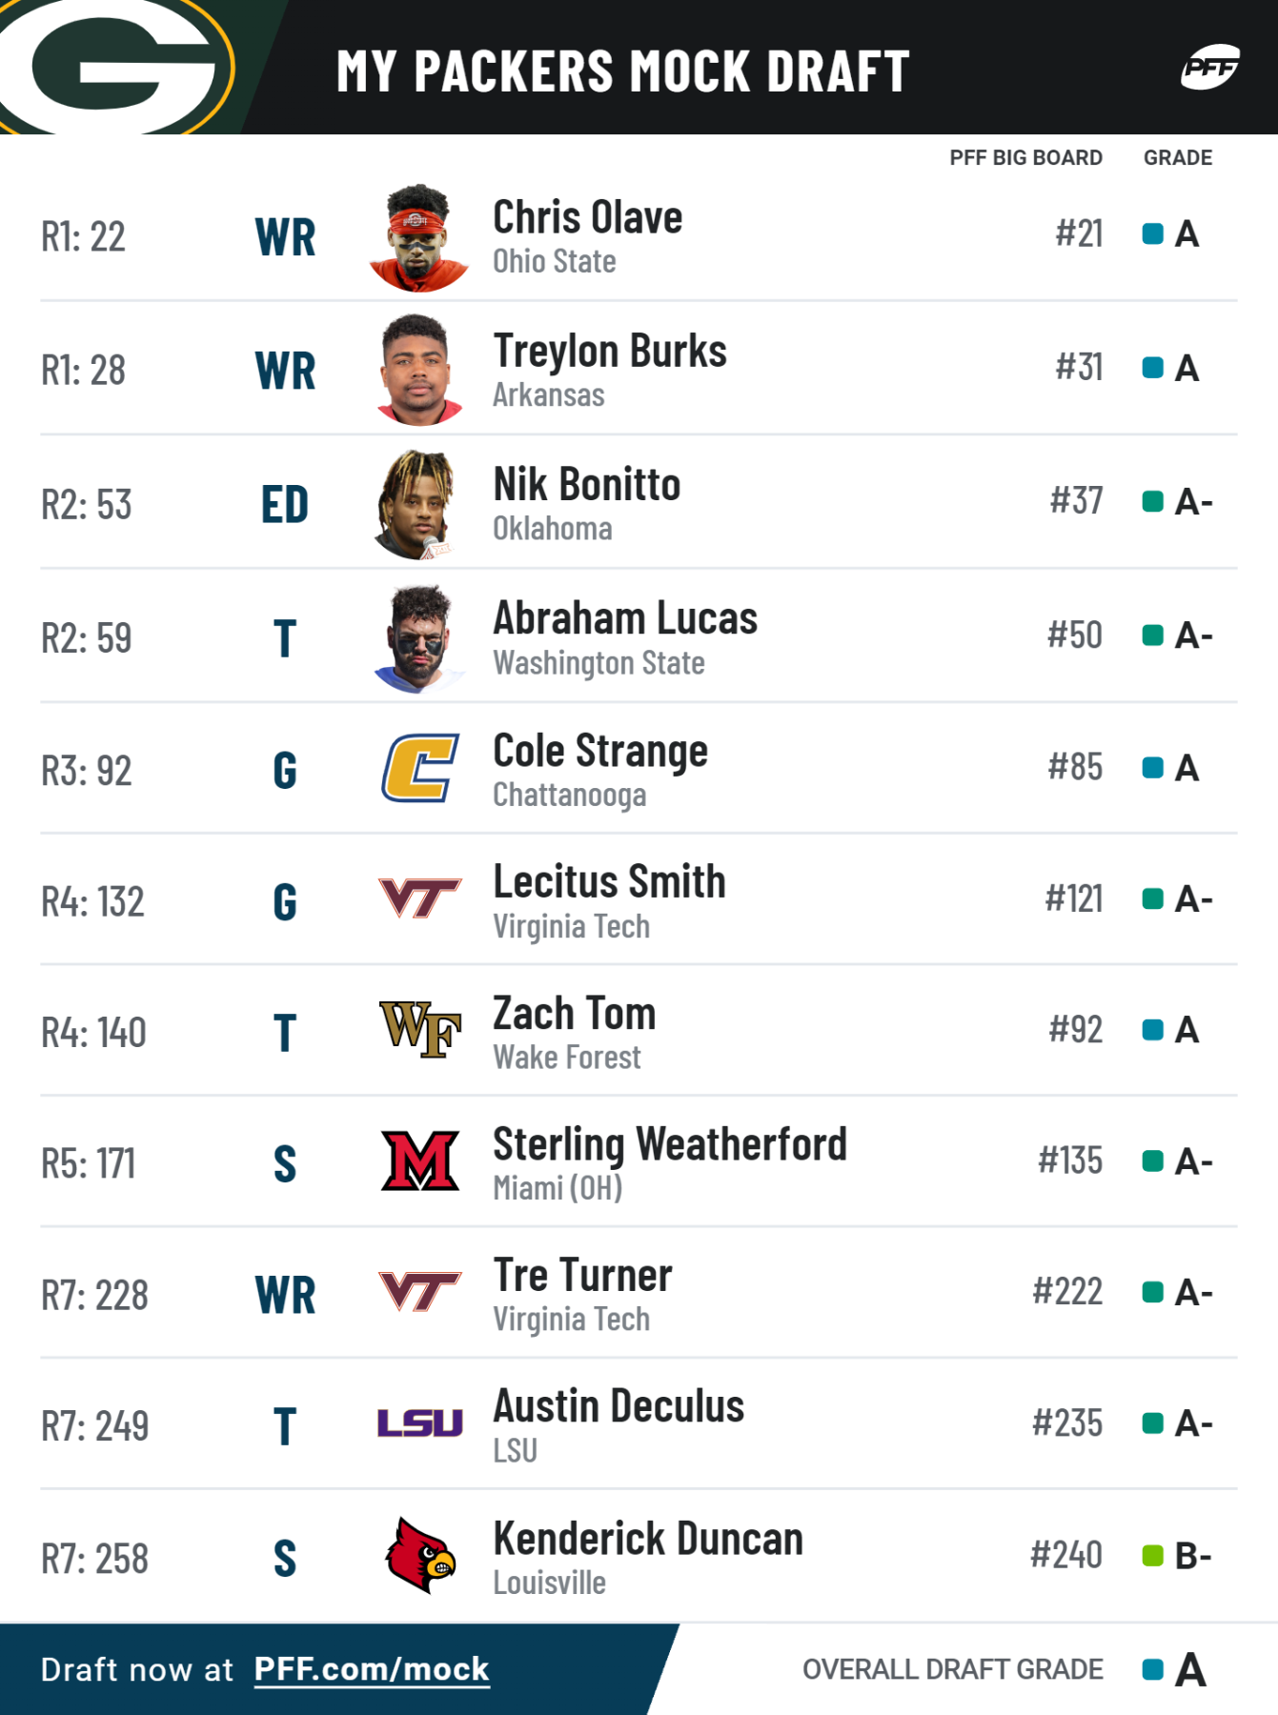Click the GRADE column header

[1178, 158]
